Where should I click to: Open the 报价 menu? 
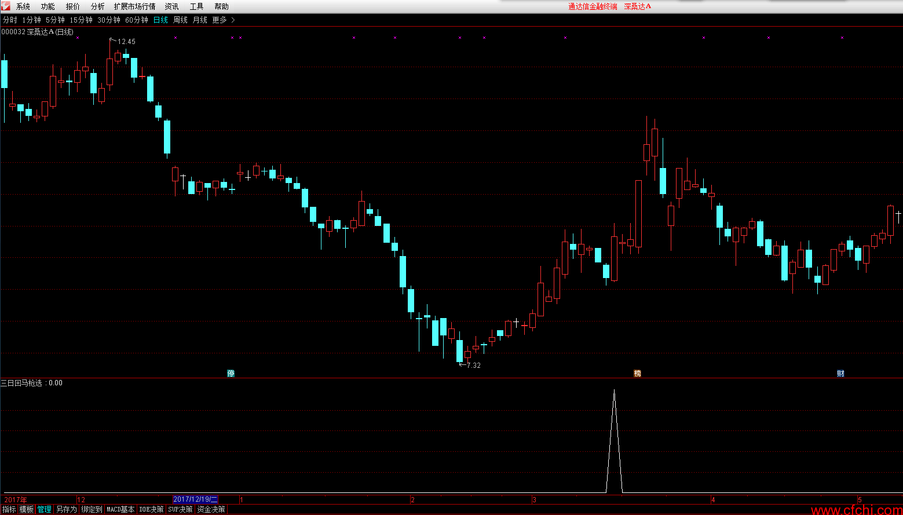click(73, 6)
